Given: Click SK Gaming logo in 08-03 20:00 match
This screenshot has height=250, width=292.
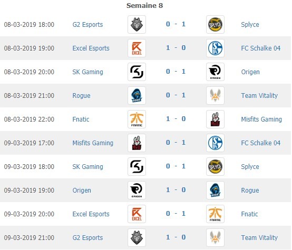Looking at the screenshot, I should tap(137, 72).
